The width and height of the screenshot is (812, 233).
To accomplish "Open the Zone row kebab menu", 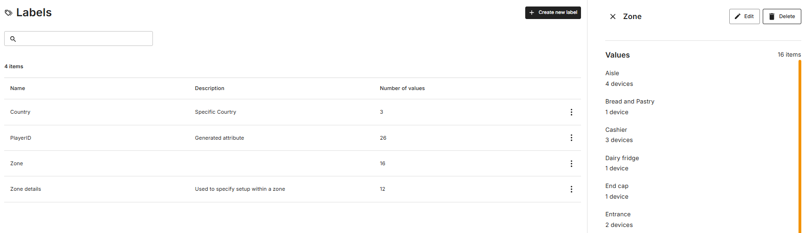I will (x=571, y=164).
